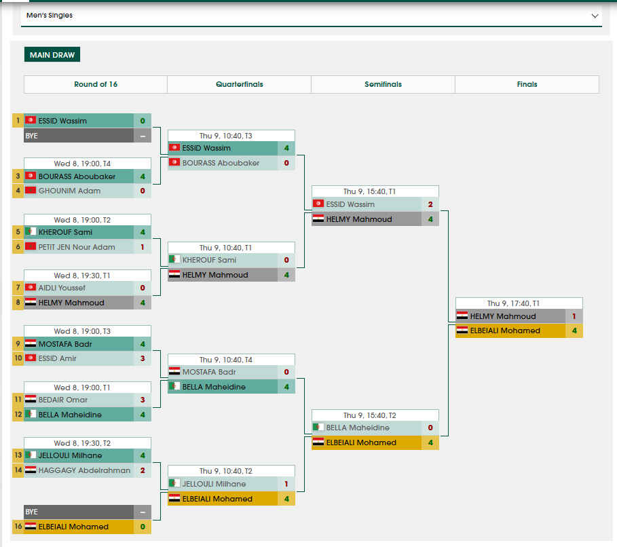The width and height of the screenshot is (617, 547).
Task: Click ELBEIALI Mohamed's name in the Finals match
Action: point(505,331)
